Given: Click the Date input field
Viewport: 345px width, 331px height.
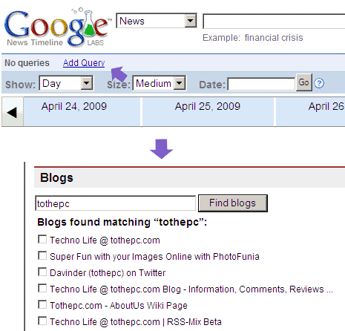Looking at the screenshot, I should click(x=262, y=84).
